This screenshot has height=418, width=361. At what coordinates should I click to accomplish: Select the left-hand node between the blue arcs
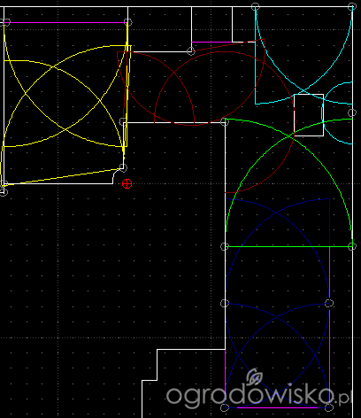click(x=225, y=303)
